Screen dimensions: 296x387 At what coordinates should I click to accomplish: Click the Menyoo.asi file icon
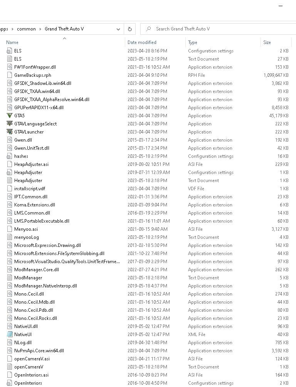(x=10, y=229)
